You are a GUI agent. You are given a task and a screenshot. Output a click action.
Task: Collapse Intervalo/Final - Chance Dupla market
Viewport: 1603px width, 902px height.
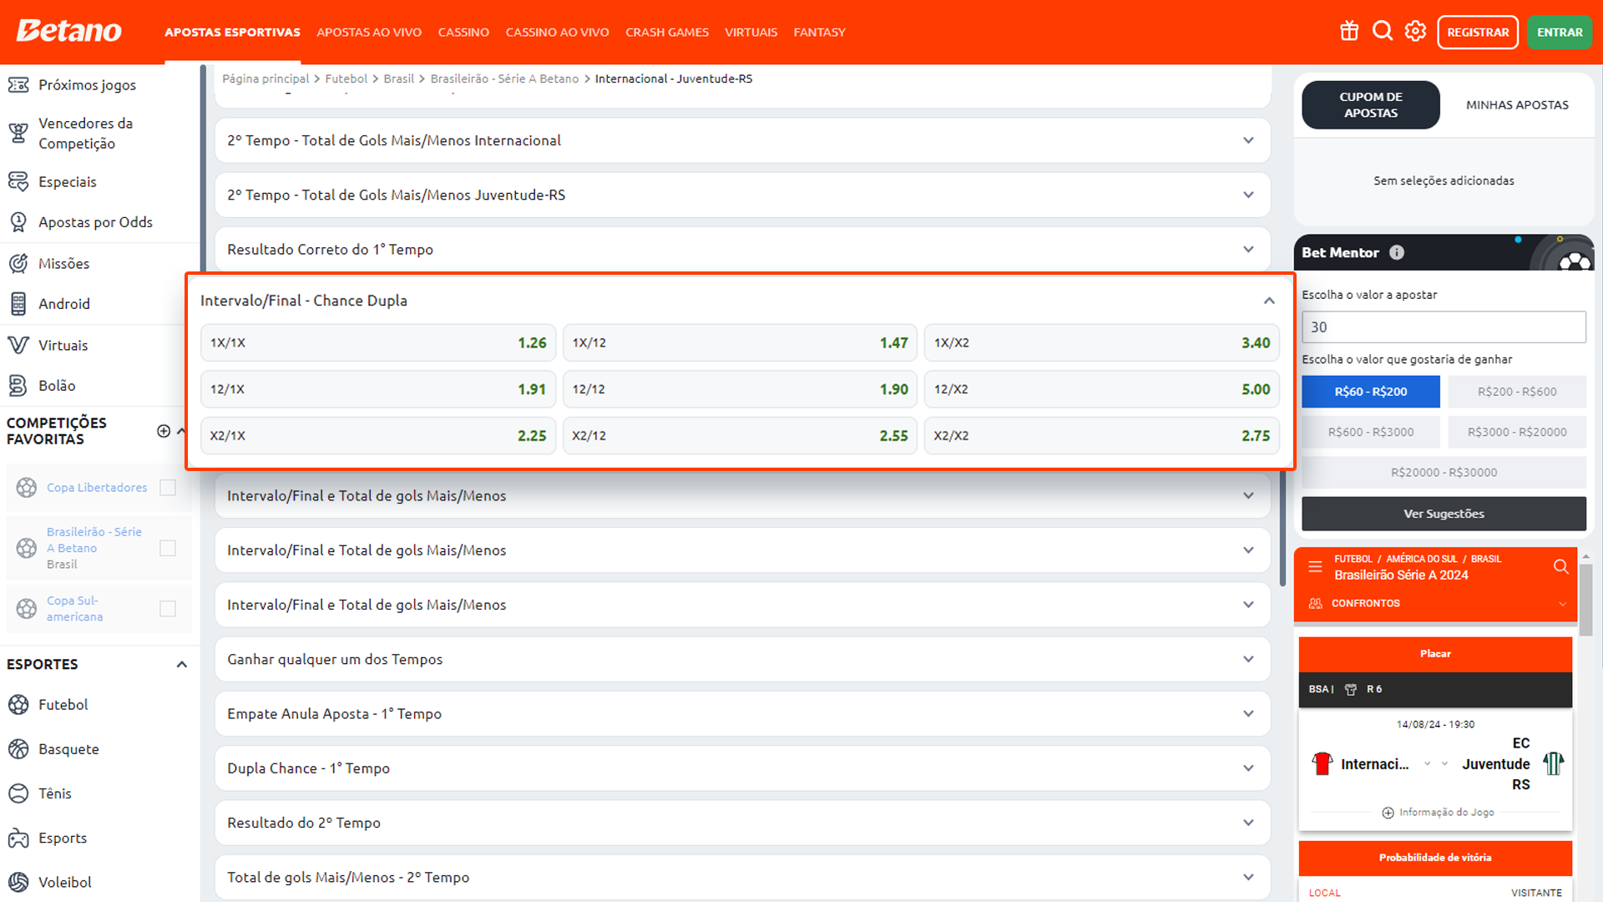1269,301
